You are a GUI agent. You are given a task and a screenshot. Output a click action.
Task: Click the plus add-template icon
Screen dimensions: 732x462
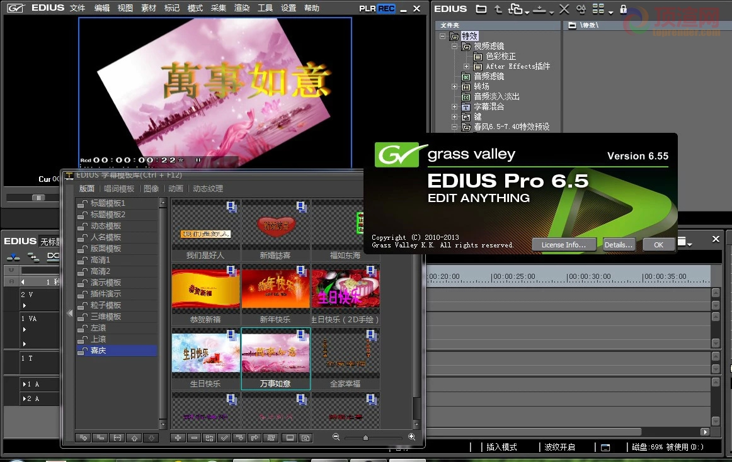[x=178, y=437]
